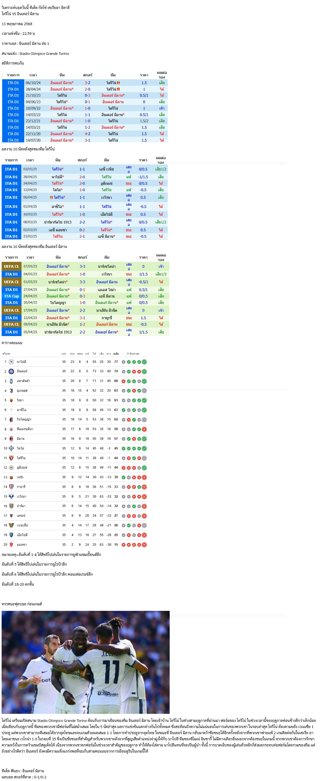This screenshot has height=781, width=320.
Task: Click the Como crest in rank 10
Action: tap(11, 448)
